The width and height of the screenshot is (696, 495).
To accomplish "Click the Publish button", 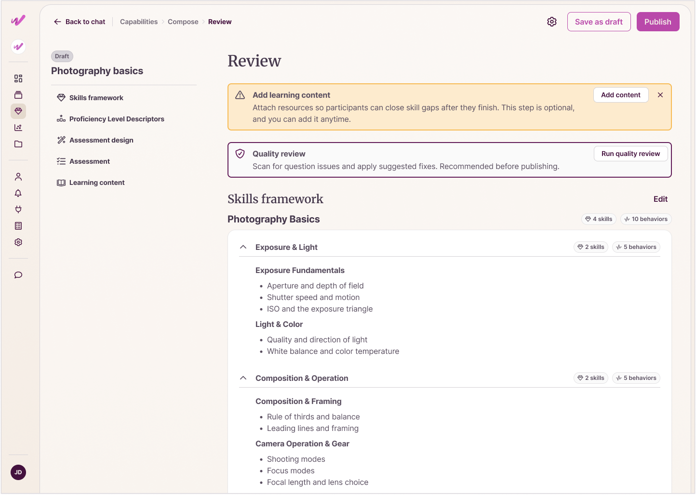I will pyautogui.click(x=658, y=22).
